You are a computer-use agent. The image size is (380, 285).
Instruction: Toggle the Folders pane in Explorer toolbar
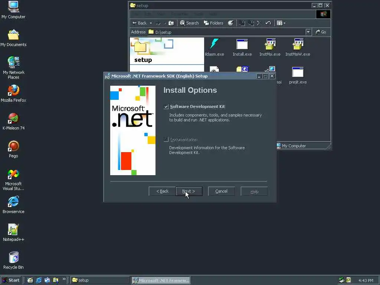click(213, 23)
